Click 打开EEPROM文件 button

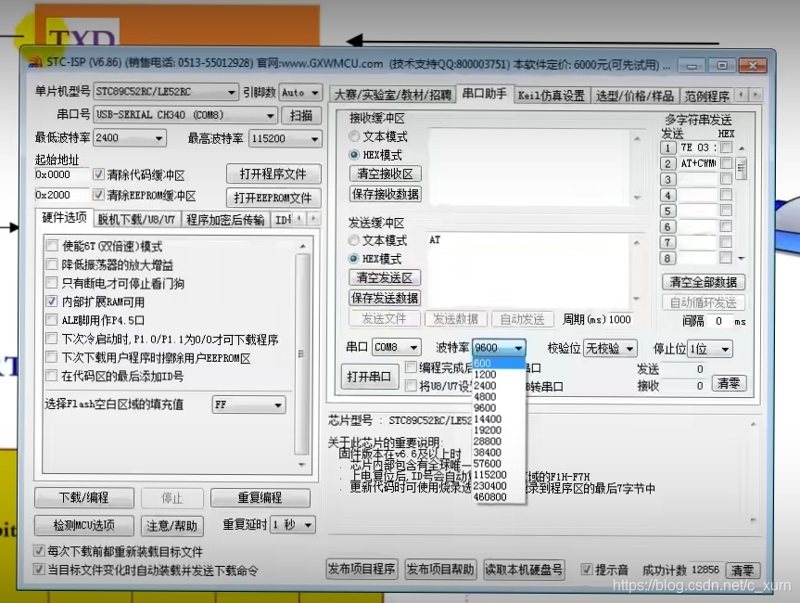point(273,198)
